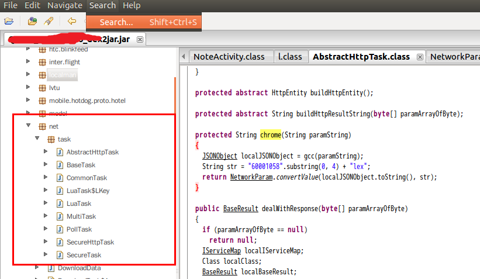This screenshot has width=480, height=279.
Task: Open the JSONObject type link
Action: click(x=219, y=156)
